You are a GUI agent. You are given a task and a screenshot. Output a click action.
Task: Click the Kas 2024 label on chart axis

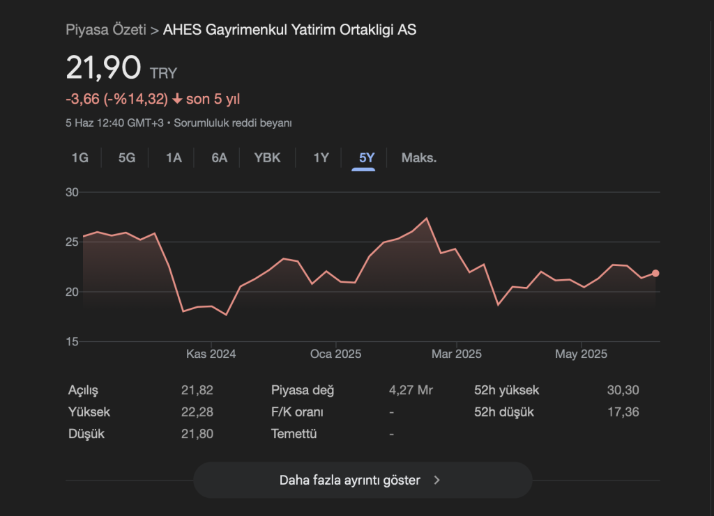coord(211,354)
